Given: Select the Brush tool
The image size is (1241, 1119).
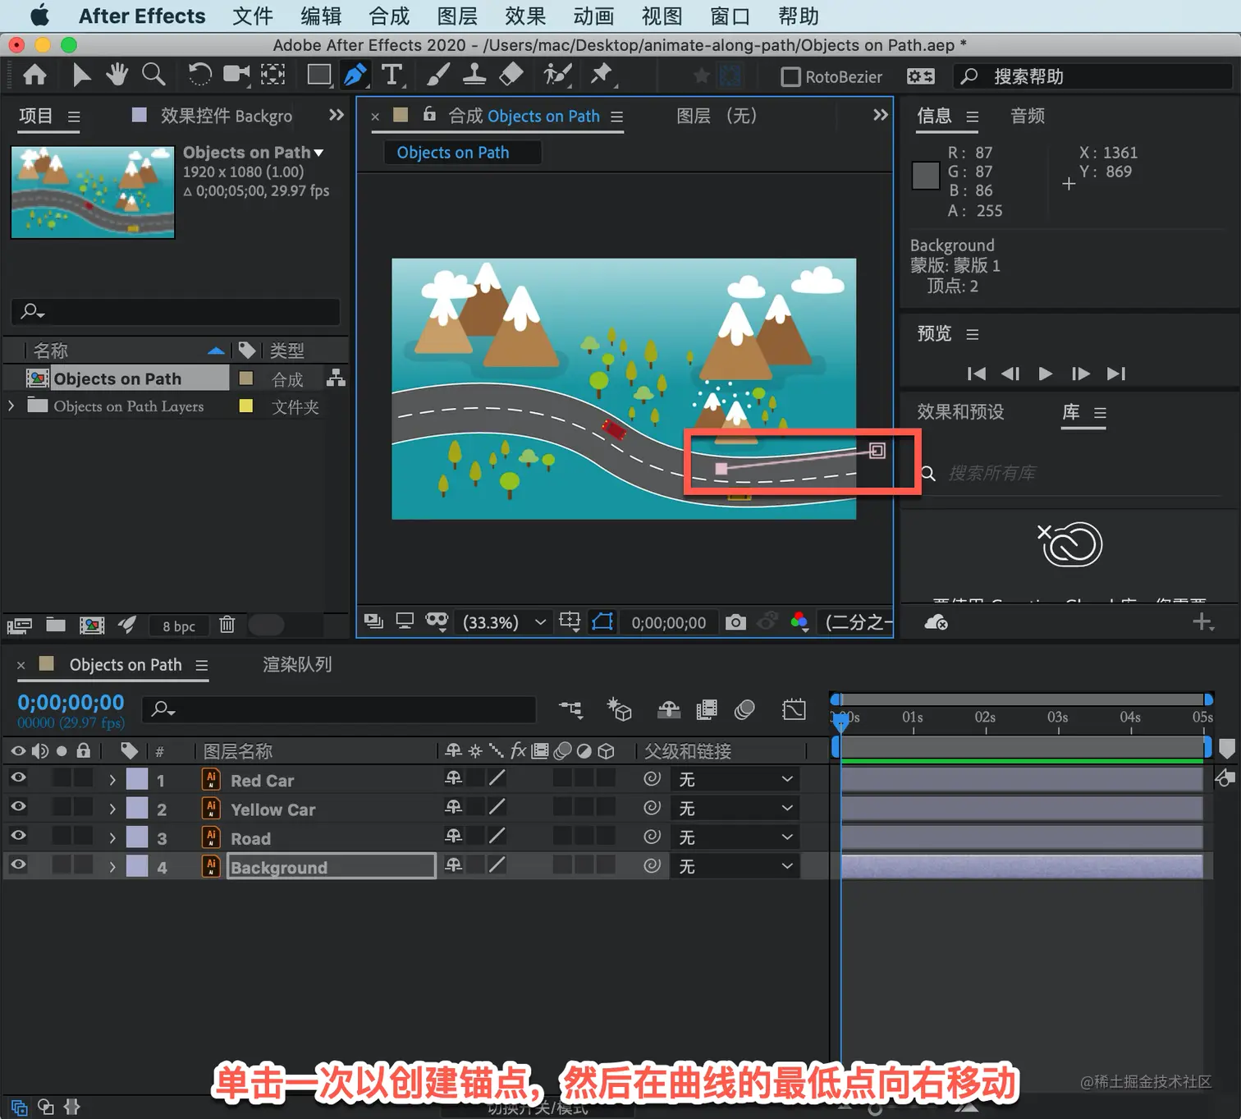Looking at the screenshot, I should (x=437, y=76).
